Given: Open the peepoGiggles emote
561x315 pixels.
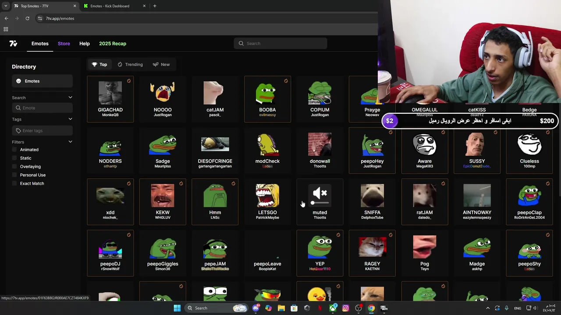Looking at the screenshot, I should (163, 253).
